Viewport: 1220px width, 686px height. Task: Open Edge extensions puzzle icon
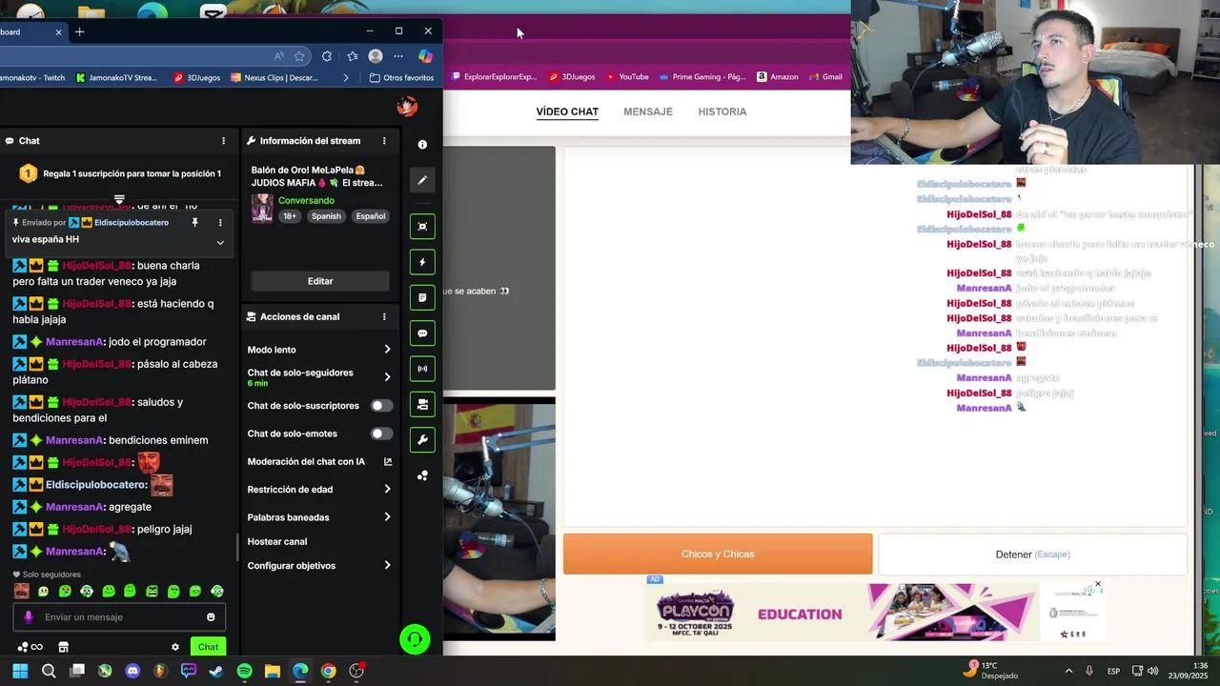[x=327, y=56]
